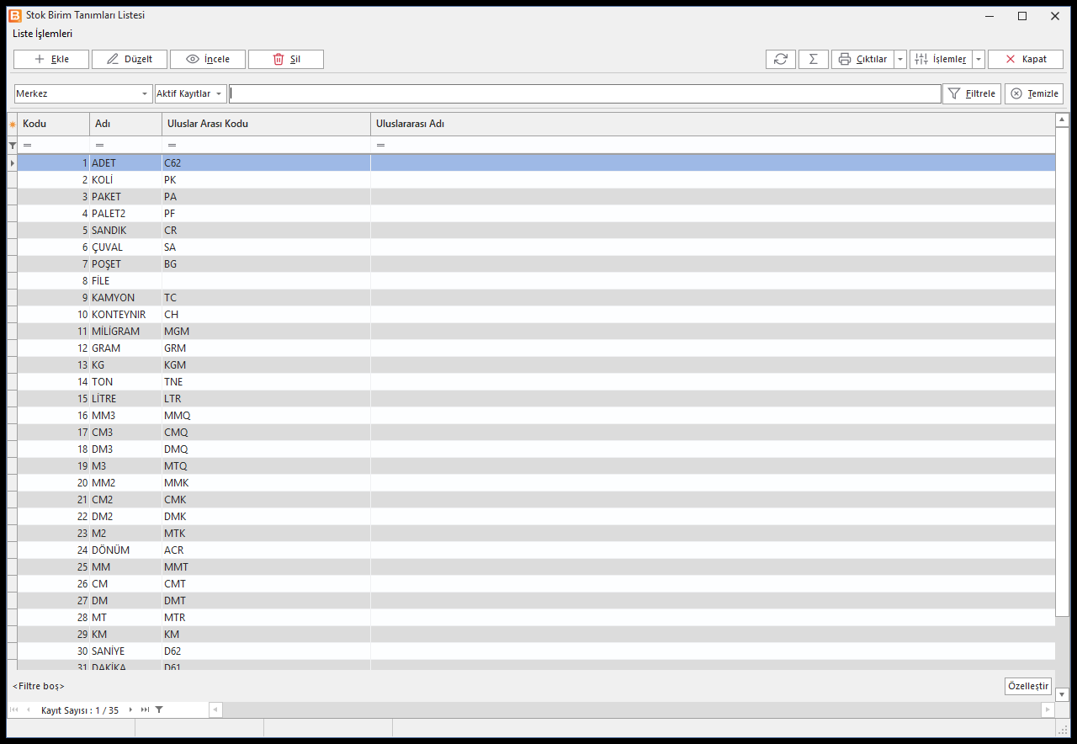Sort by the Kodu column header
The width and height of the screenshot is (1077, 744).
pyautogui.click(x=54, y=124)
